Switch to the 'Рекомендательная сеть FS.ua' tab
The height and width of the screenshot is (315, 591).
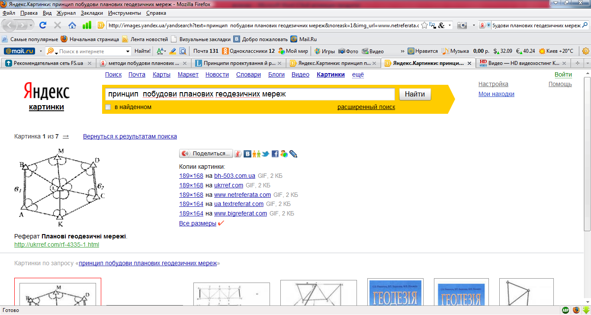48,63
